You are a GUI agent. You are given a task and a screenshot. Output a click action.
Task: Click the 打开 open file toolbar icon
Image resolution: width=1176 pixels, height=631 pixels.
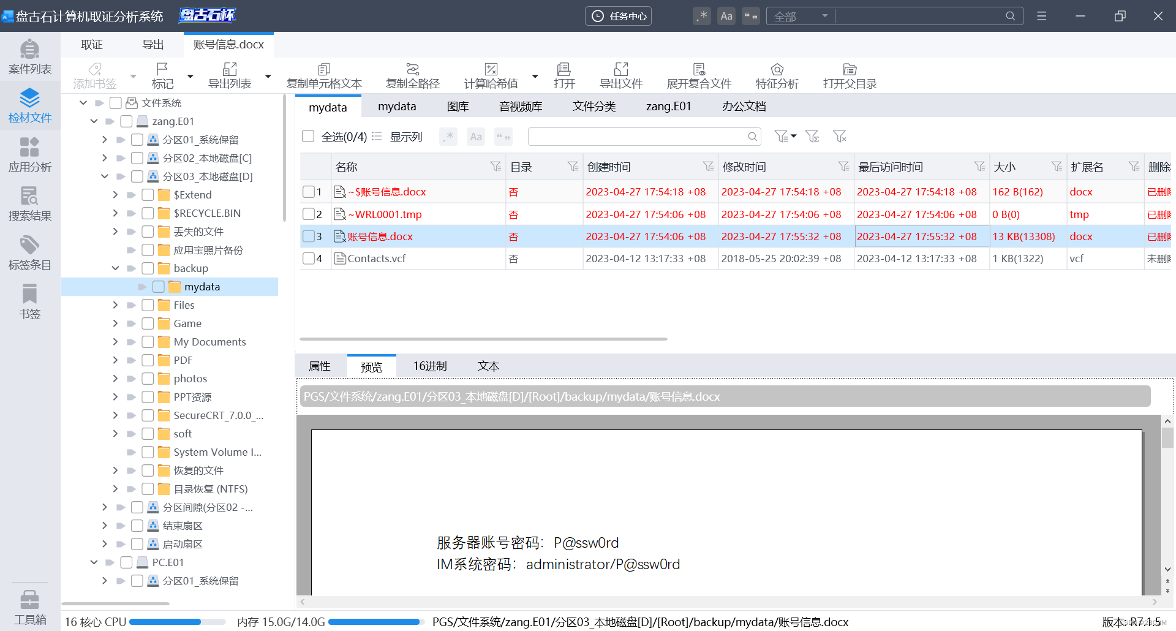pos(564,76)
